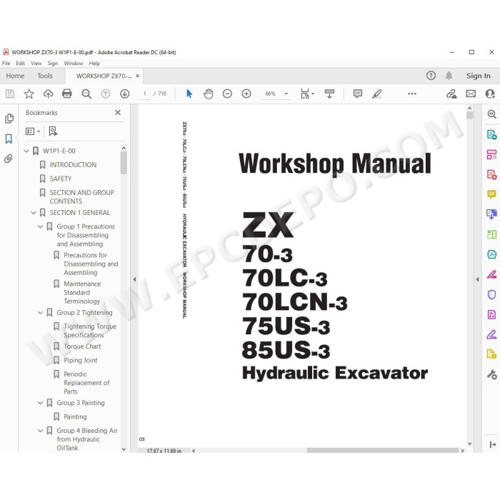Open the Window menu

(74, 63)
